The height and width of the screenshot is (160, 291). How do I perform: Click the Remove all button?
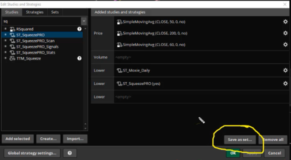click(273, 139)
